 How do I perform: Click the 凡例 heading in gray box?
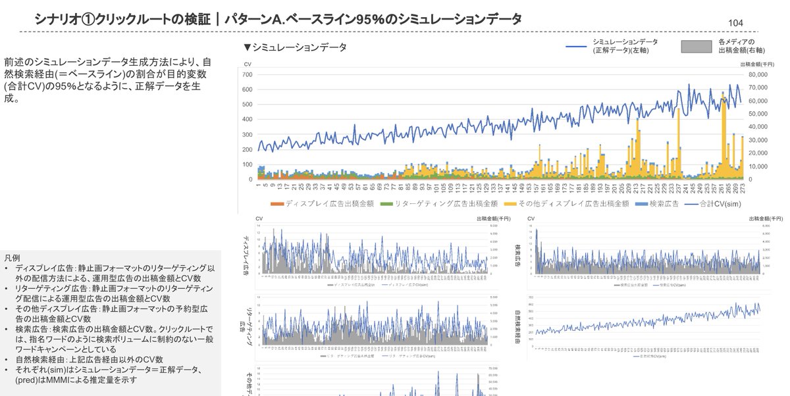(12, 258)
